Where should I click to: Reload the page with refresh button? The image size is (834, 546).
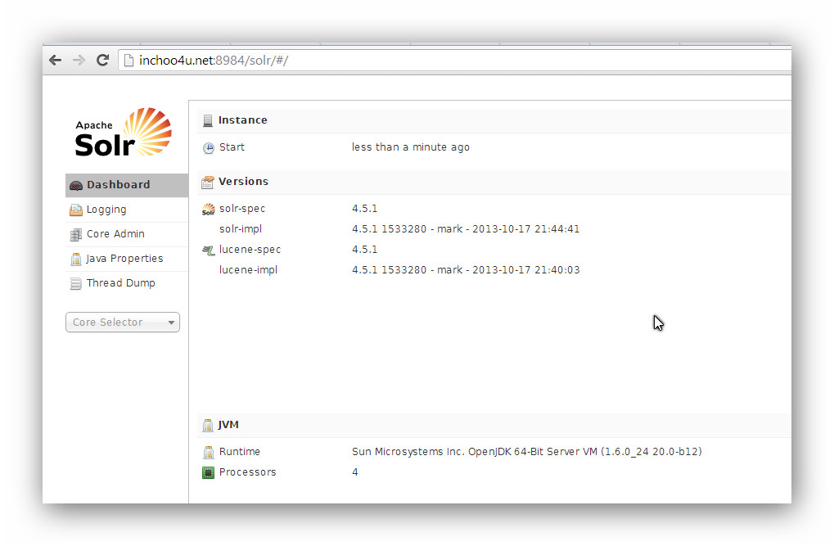click(x=103, y=61)
